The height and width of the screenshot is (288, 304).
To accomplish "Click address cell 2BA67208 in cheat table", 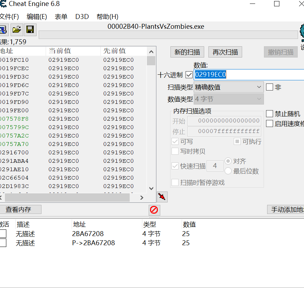I will [88, 234].
